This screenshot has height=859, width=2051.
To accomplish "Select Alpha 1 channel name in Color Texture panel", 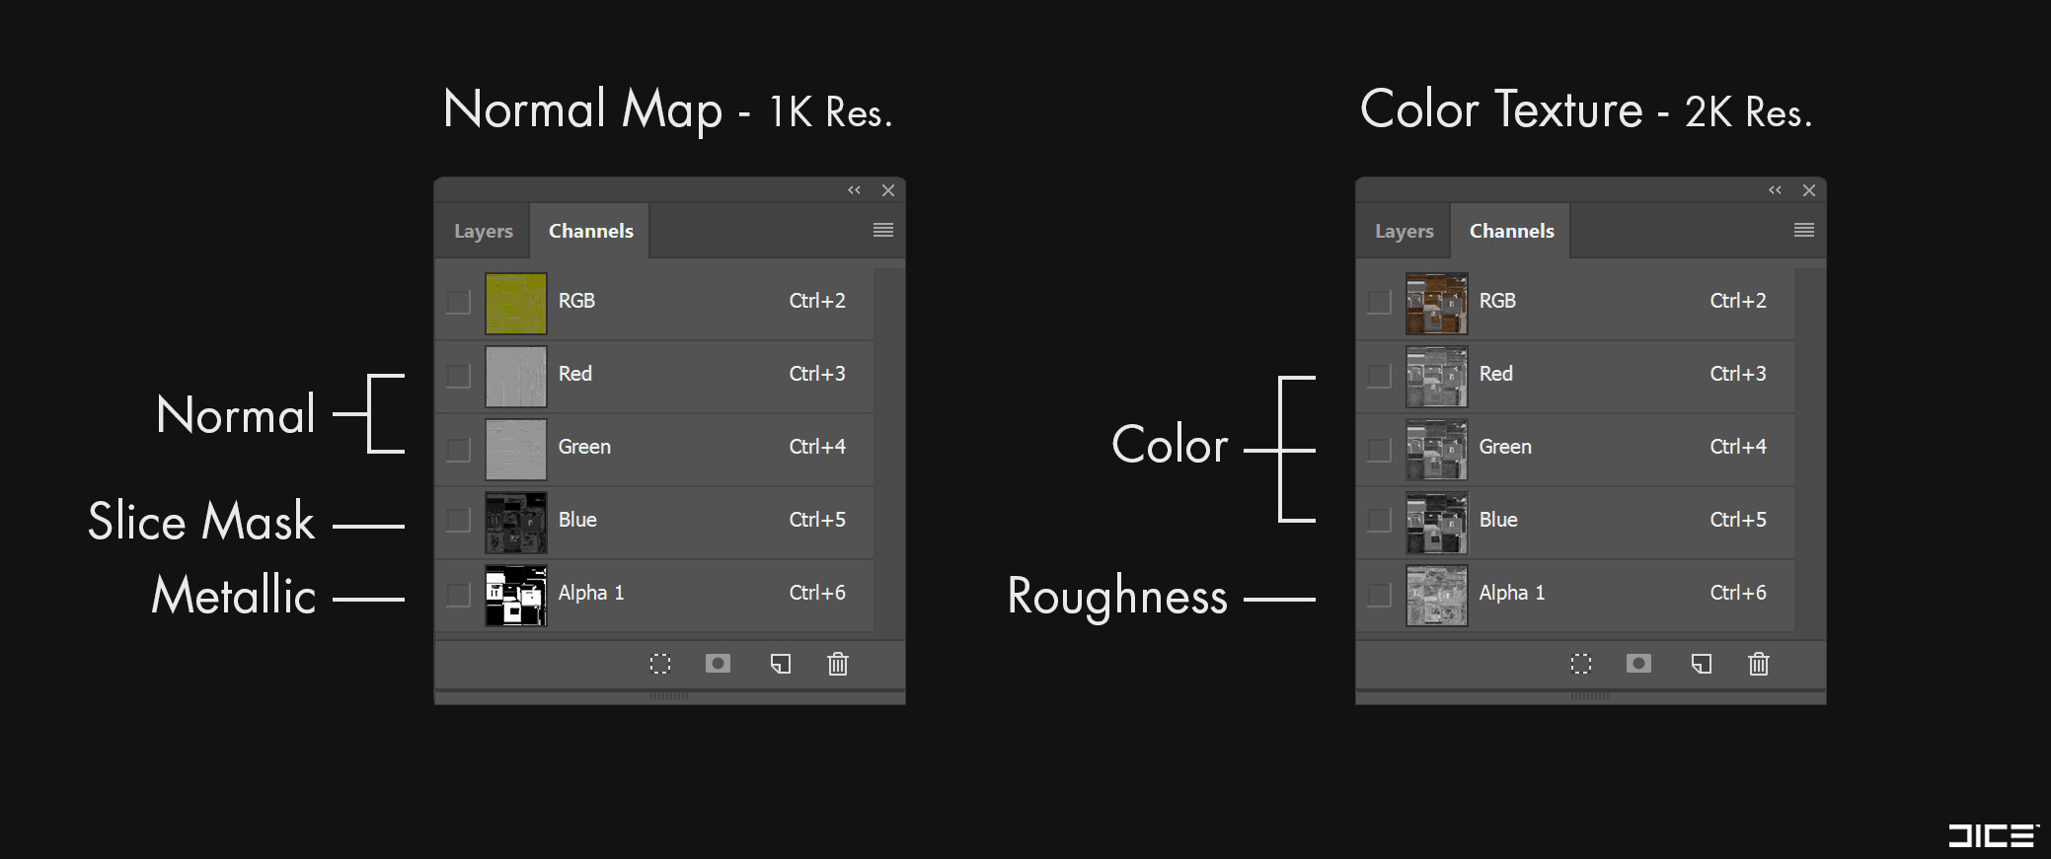I will pos(1512,593).
